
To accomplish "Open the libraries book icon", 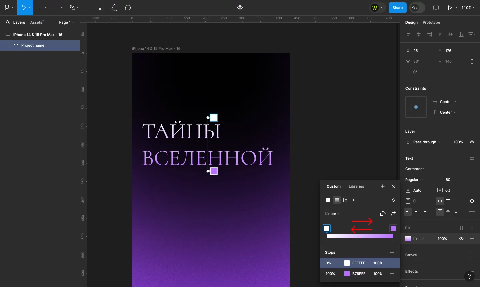I will 436,8.
